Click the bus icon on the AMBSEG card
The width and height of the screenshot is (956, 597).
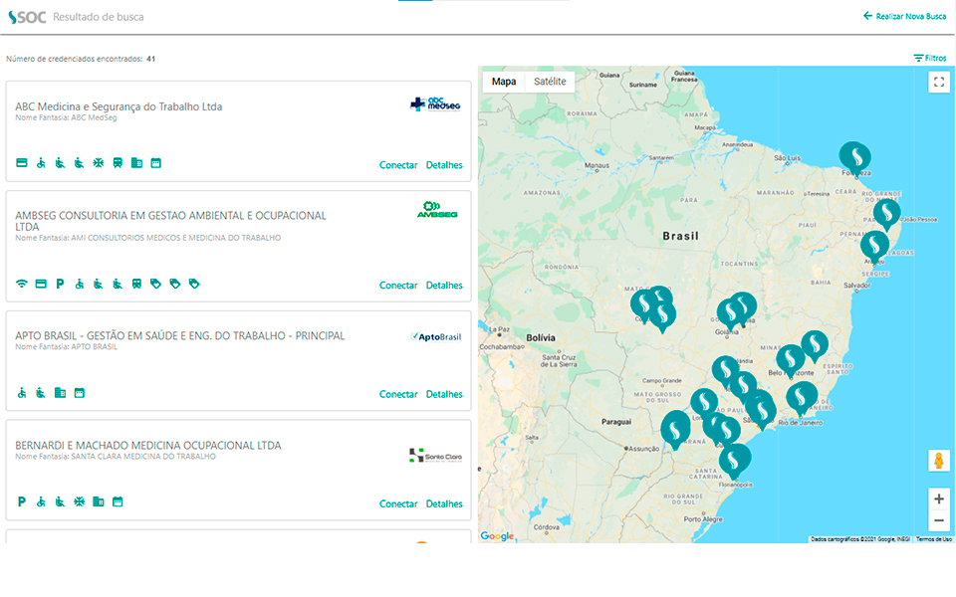136,284
